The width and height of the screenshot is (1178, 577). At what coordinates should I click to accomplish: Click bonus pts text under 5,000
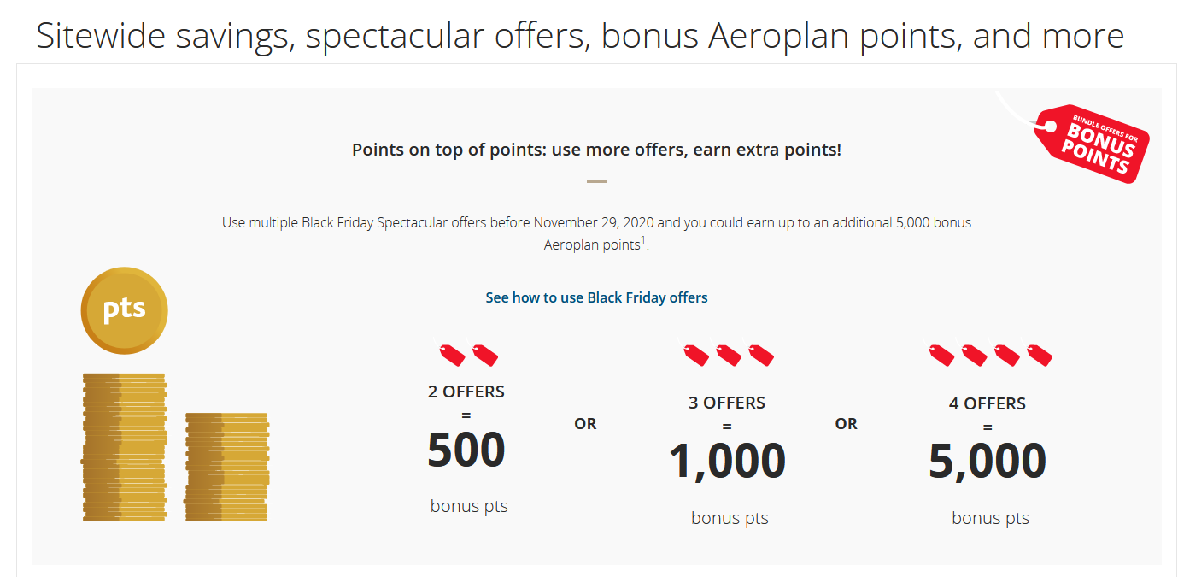[x=990, y=518]
